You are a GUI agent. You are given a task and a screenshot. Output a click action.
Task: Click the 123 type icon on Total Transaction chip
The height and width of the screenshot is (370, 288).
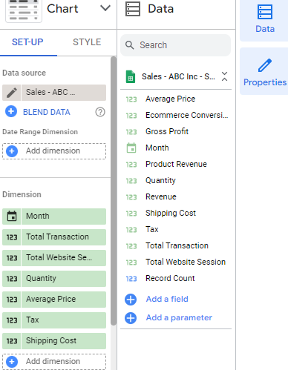pos(12,237)
